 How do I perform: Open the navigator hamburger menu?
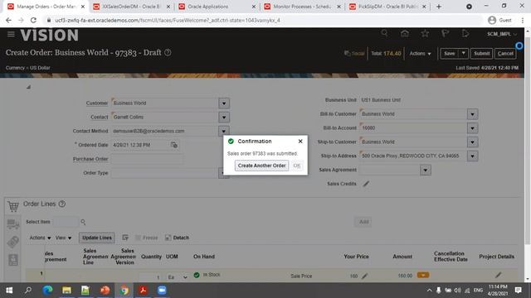pyautogui.click(x=11, y=34)
